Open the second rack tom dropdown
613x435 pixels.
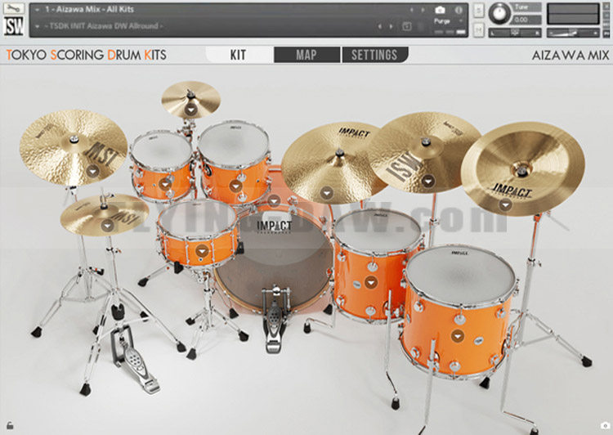coord(235,186)
